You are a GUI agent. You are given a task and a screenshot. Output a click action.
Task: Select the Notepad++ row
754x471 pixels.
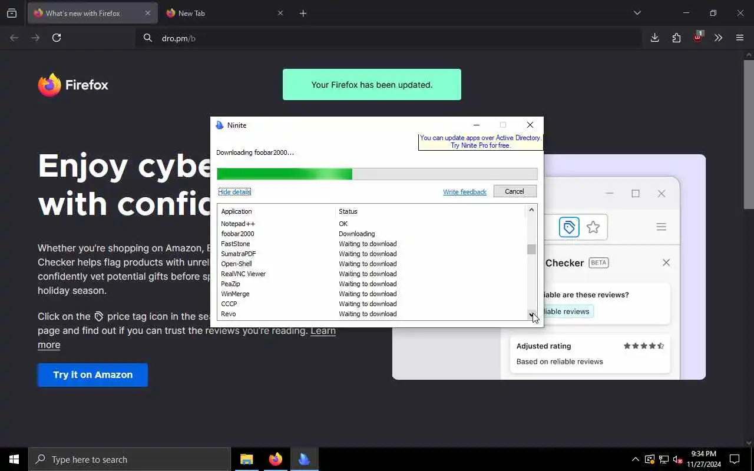coord(371,224)
